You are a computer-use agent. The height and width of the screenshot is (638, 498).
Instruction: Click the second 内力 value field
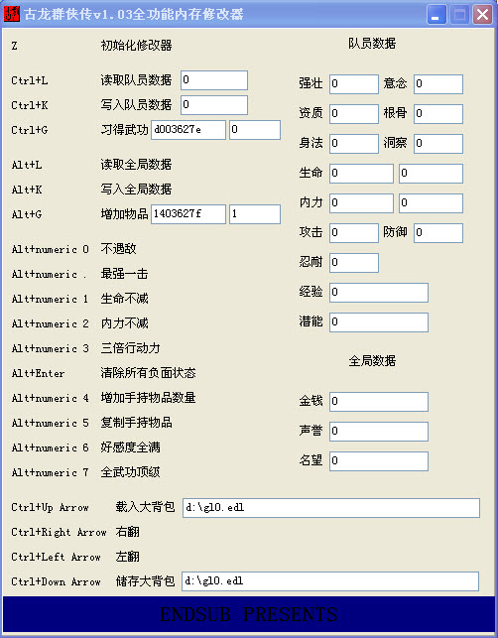tap(431, 203)
